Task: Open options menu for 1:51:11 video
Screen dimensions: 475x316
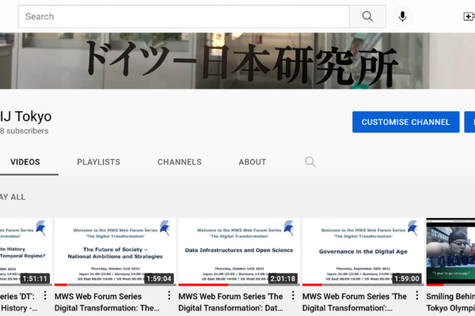Action: [x=45, y=295]
